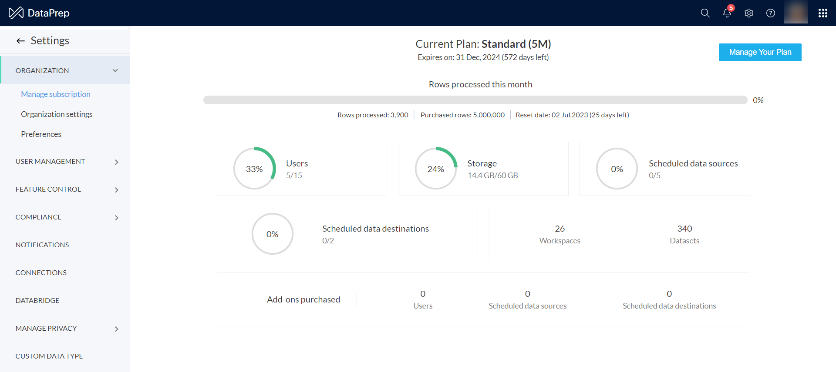Open the settings gear icon

[x=748, y=13]
